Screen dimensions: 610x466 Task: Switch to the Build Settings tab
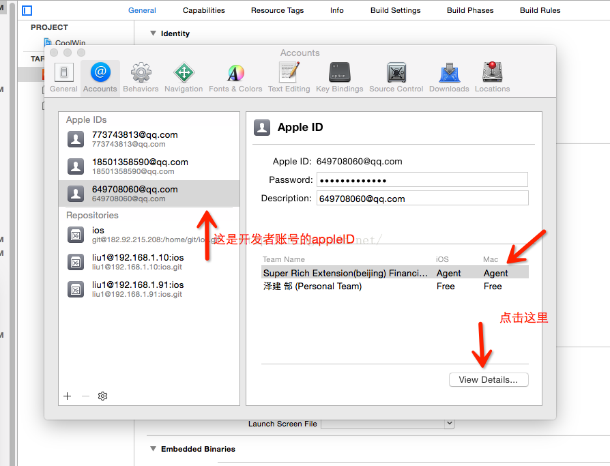coord(396,10)
